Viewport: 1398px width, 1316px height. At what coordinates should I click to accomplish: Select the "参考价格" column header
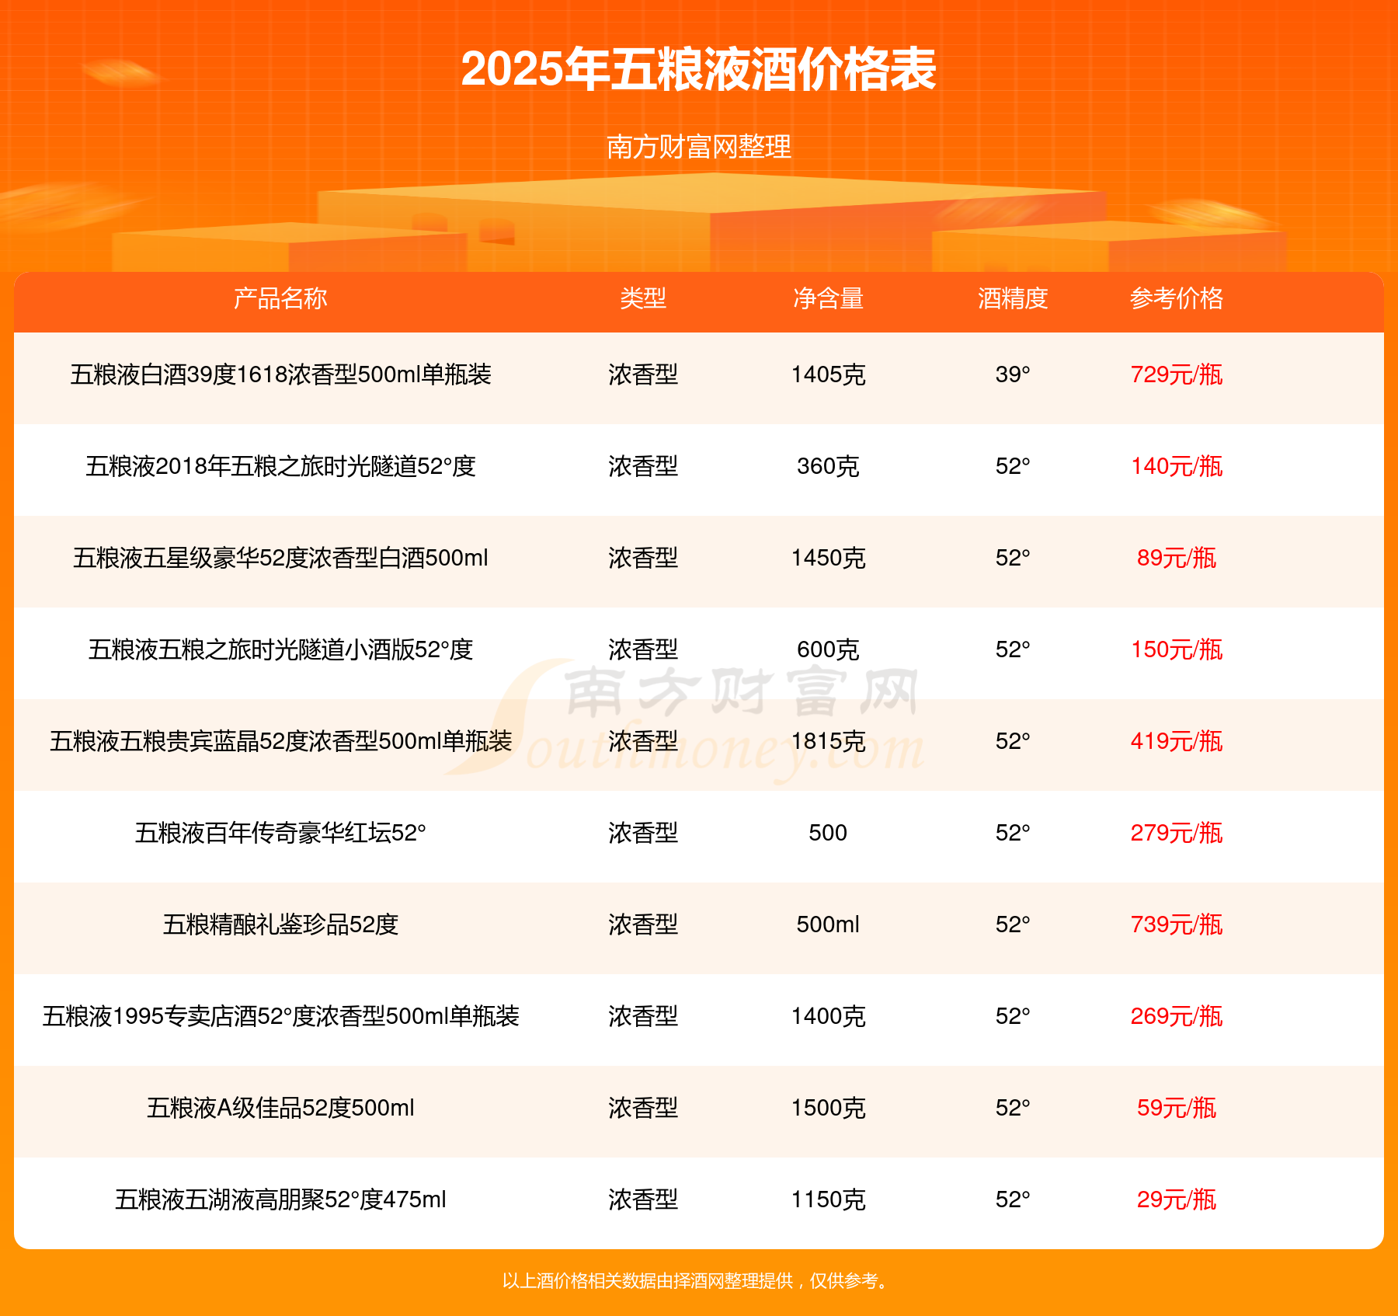pos(1177,298)
